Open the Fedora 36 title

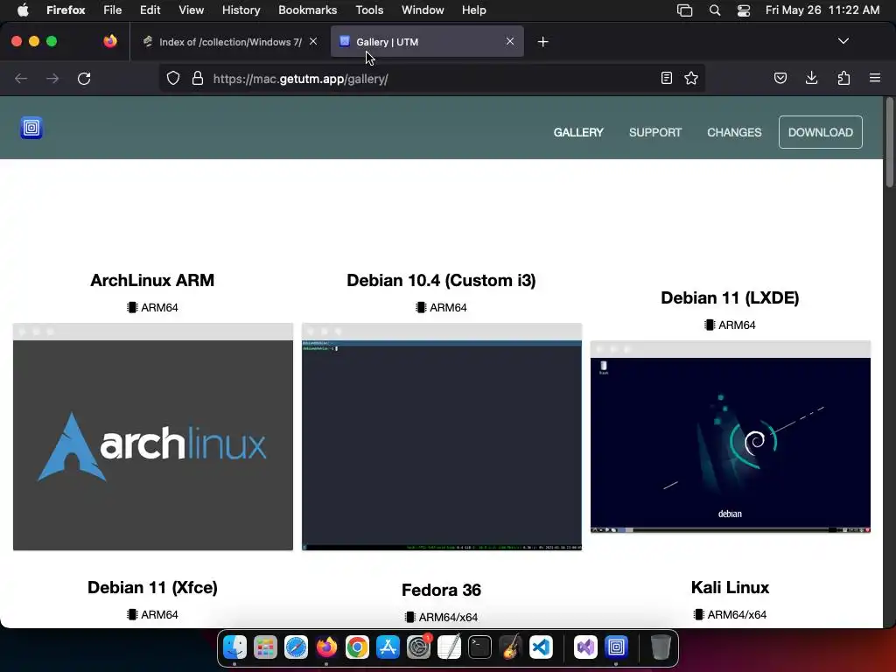coord(441,590)
